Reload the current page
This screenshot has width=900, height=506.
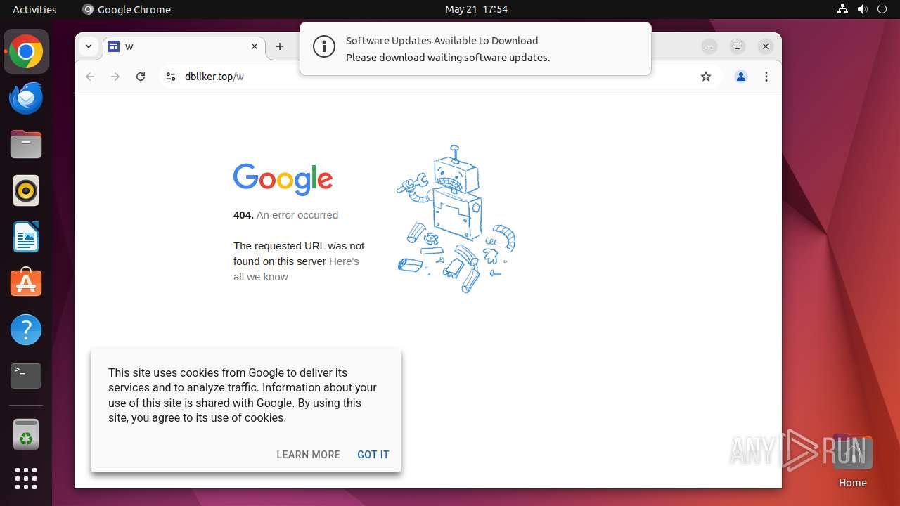(141, 77)
